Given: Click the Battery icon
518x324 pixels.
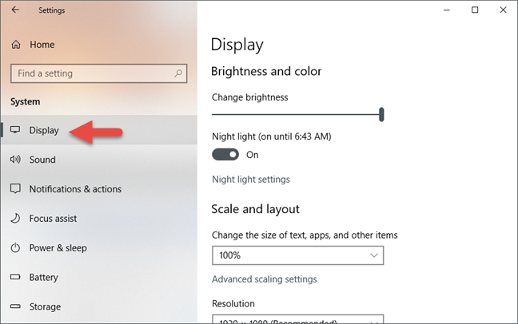Looking at the screenshot, I should point(15,277).
